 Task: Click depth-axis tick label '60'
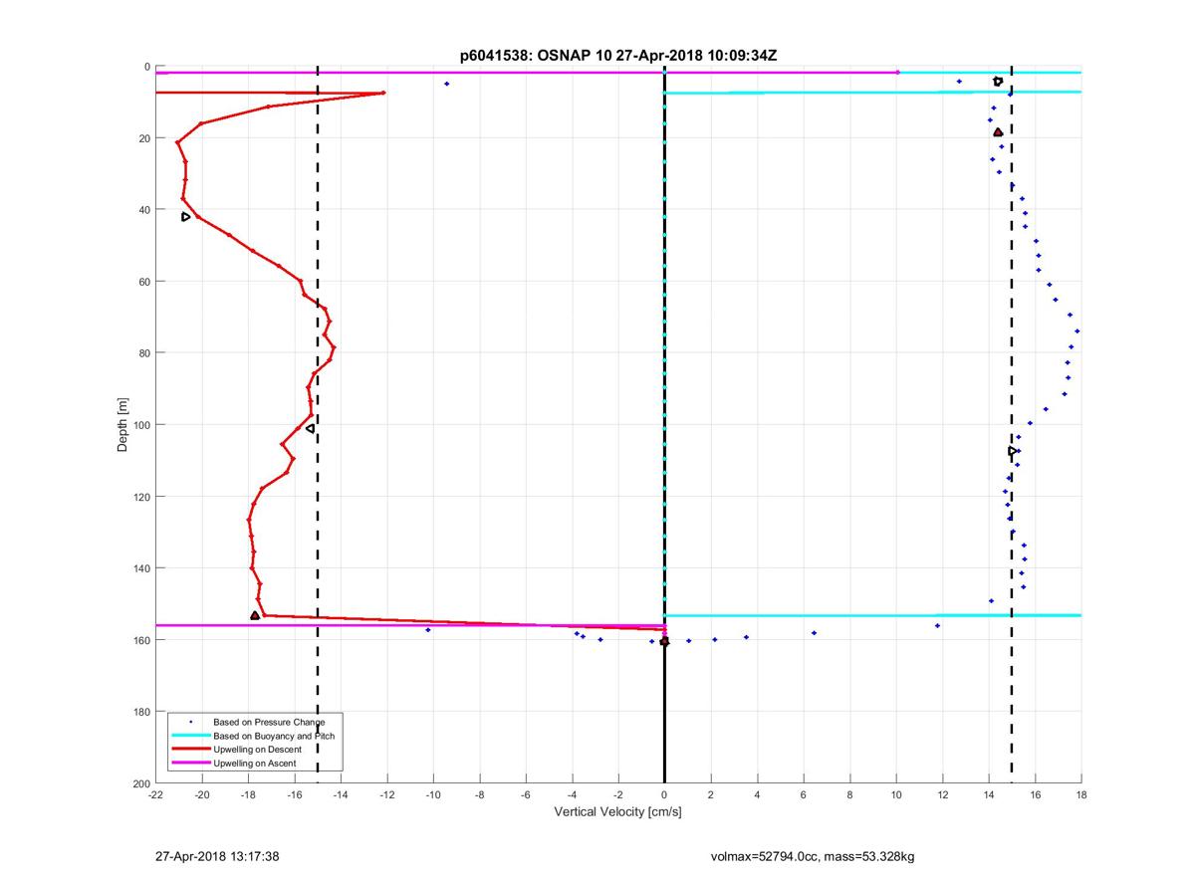coord(144,282)
